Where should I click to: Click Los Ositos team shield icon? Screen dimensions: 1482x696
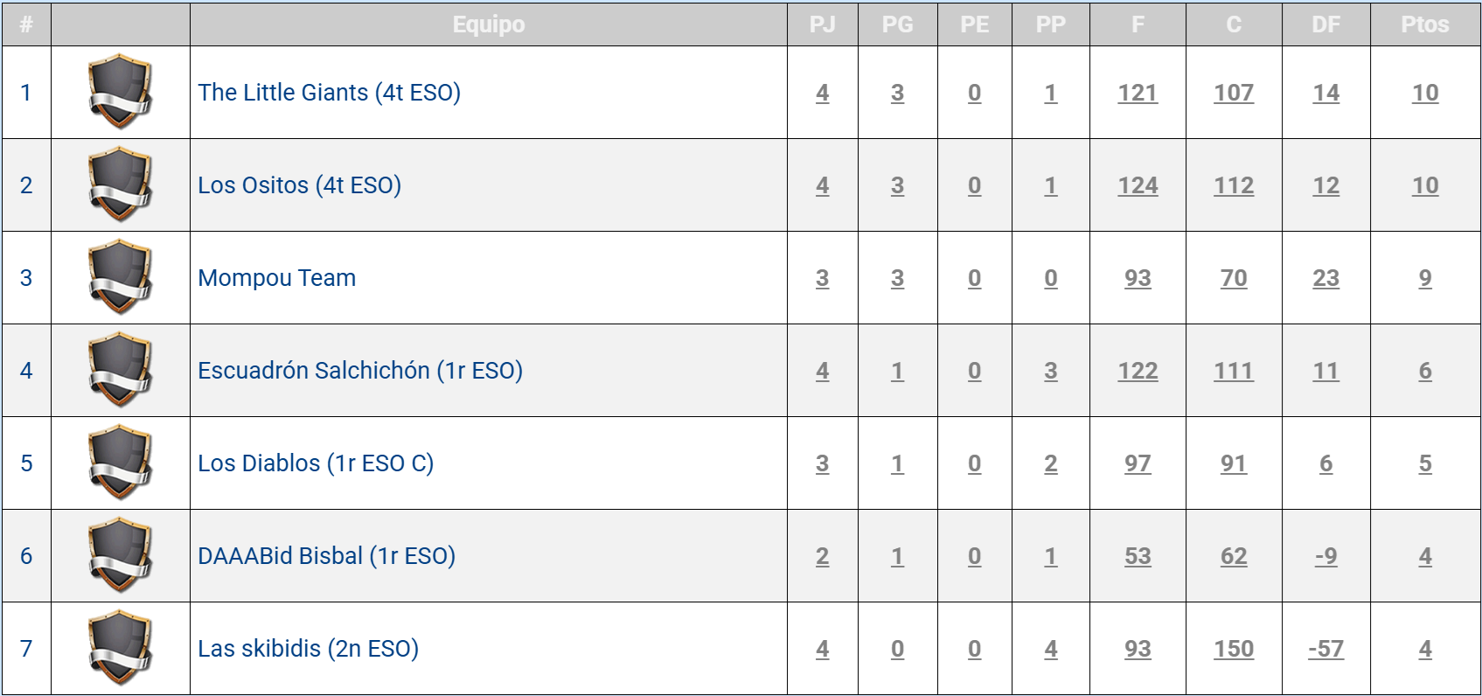pos(121,184)
